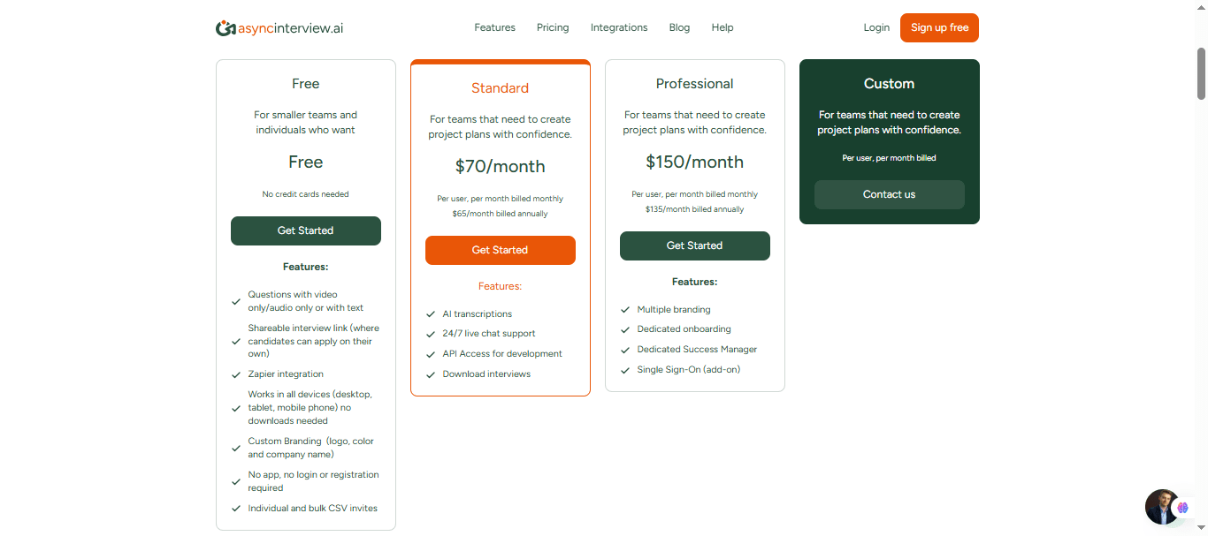Click the Login link
The width and height of the screenshot is (1208, 536).
[876, 27]
